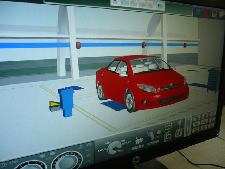Click the right turn signal arrow
Viewport: 225px width, 169px height.
point(52,154)
